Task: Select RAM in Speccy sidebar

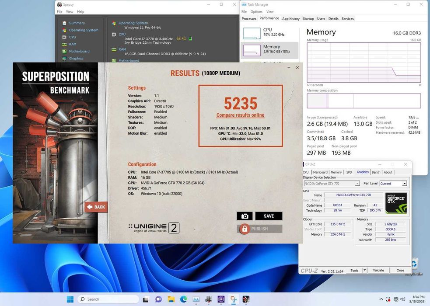Action: 73,45
